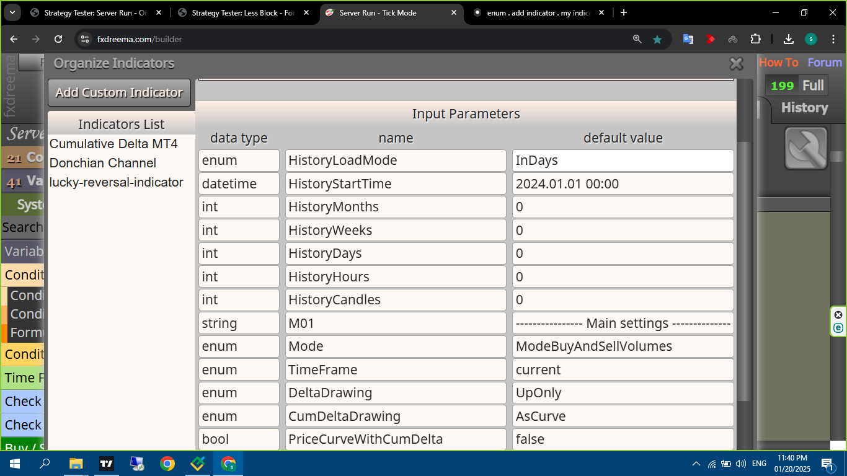Open zoom magnifier in address bar
The width and height of the screenshot is (847, 476).
637,39
